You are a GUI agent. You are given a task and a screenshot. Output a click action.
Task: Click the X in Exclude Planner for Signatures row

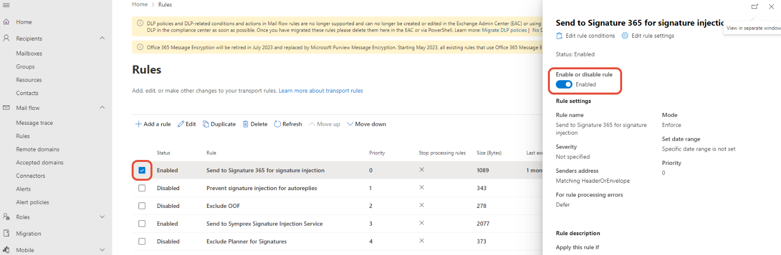point(422,241)
